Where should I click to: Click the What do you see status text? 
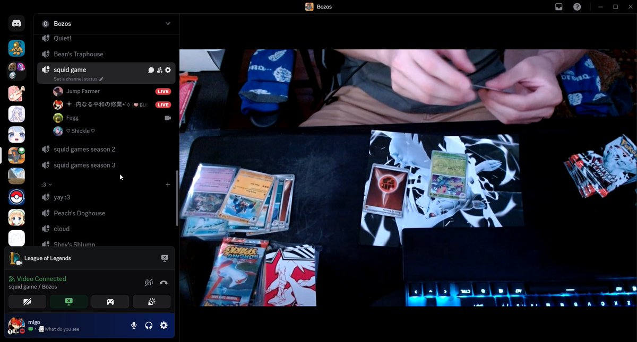click(62, 329)
